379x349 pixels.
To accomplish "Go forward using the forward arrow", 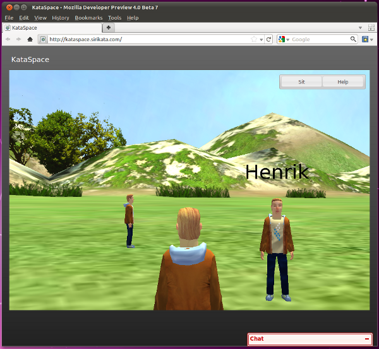I will click(18, 39).
